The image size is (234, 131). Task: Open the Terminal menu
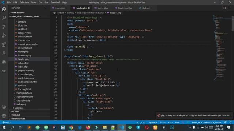click(55, 3)
